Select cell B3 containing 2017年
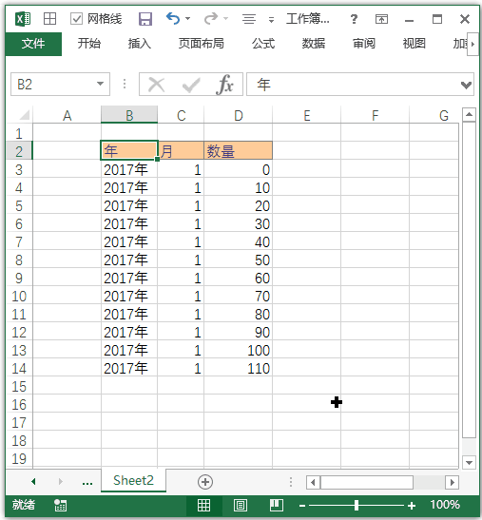 (129, 169)
